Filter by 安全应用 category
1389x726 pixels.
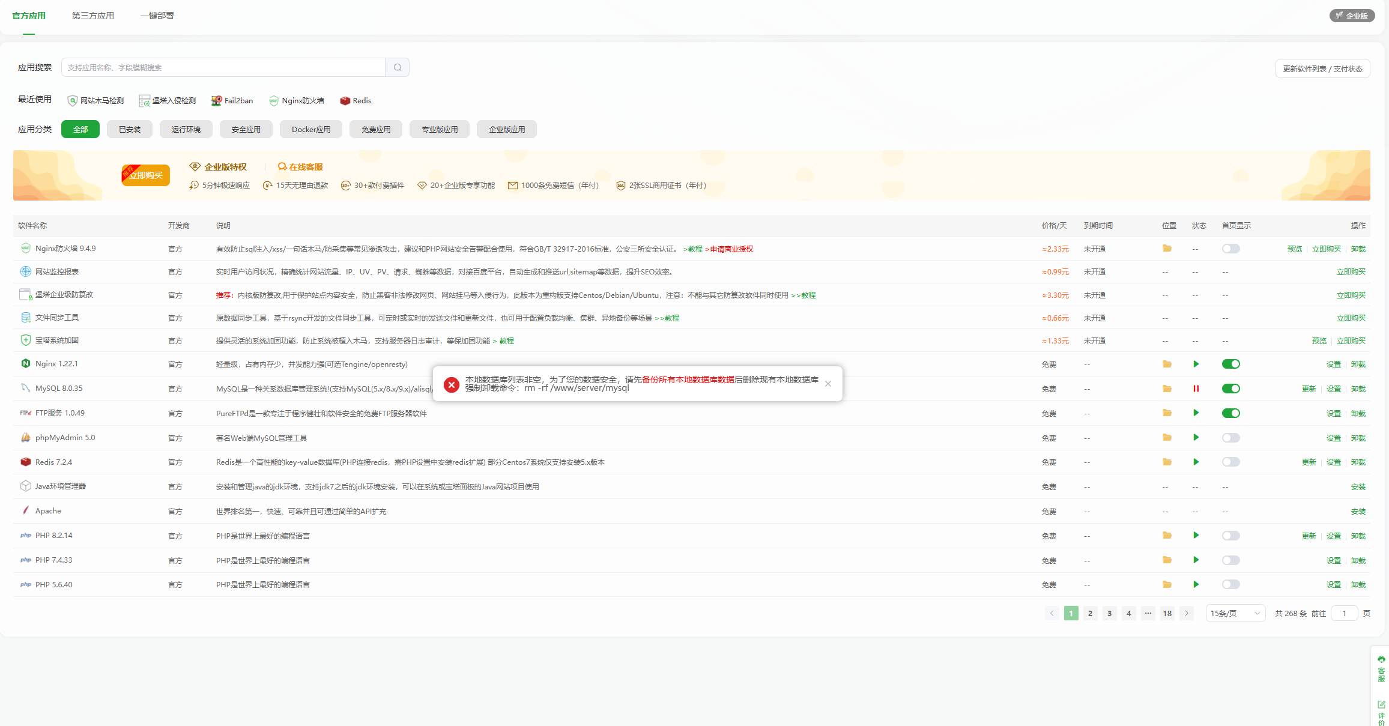[246, 129]
